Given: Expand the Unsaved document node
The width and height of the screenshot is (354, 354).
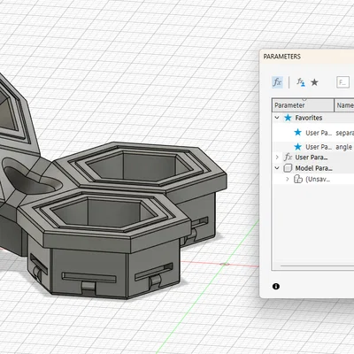Looking at the screenshot, I should pyautogui.click(x=288, y=179).
